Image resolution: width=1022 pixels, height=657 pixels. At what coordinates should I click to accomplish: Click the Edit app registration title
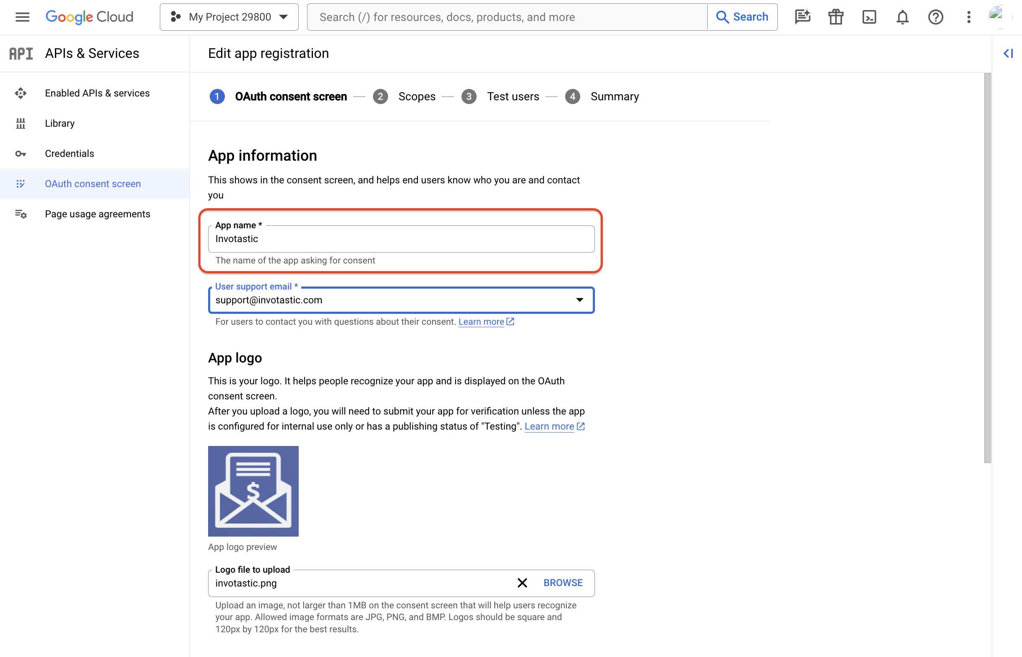(269, 53)
